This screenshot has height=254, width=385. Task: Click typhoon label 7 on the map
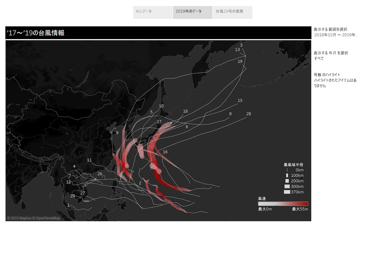[x=70, y=176]
